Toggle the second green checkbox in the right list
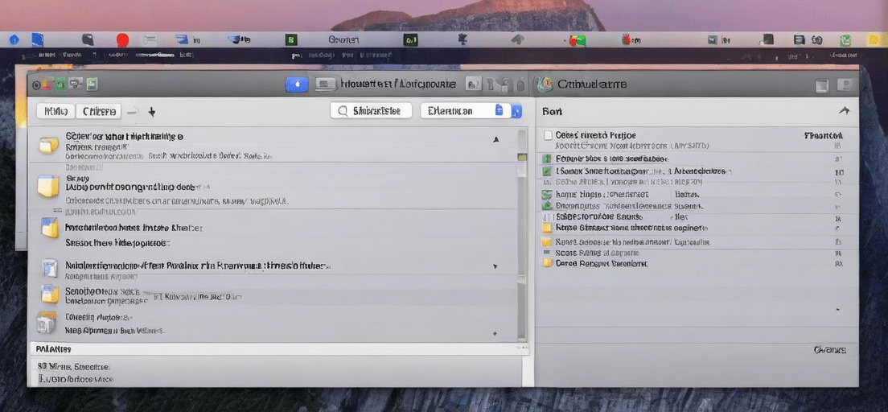The image size is (888, 412). 547,171
